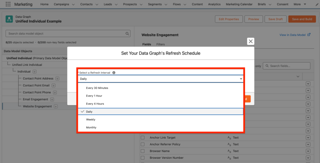Screen dimensions: 320x163
Task: Click the Data Graph icon in header
Action: [x=9, y=19]
